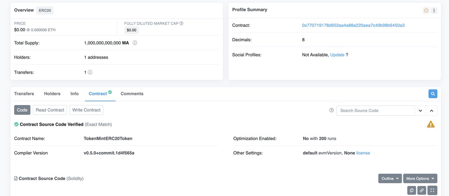This screenshot has width=449, height=196.
Task: Open the Info tab
Action: coord(74,94)
